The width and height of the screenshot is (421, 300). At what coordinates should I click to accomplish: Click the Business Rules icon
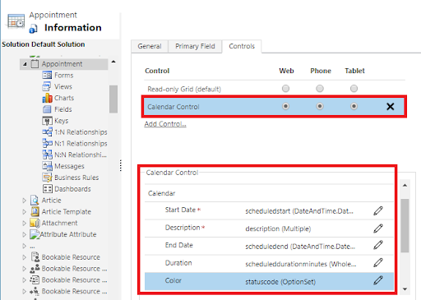tap(47, 178)
